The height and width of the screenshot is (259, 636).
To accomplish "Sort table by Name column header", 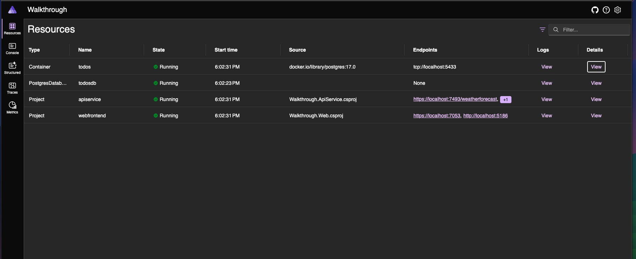I will 85,50.
